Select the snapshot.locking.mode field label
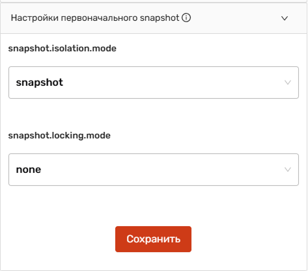The image size is (308, 271). [59, 136]
